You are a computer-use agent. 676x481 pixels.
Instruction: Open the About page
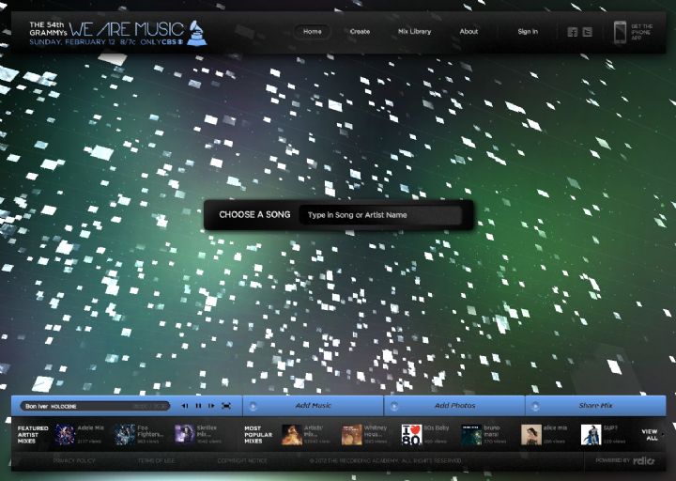click(469, 32)
